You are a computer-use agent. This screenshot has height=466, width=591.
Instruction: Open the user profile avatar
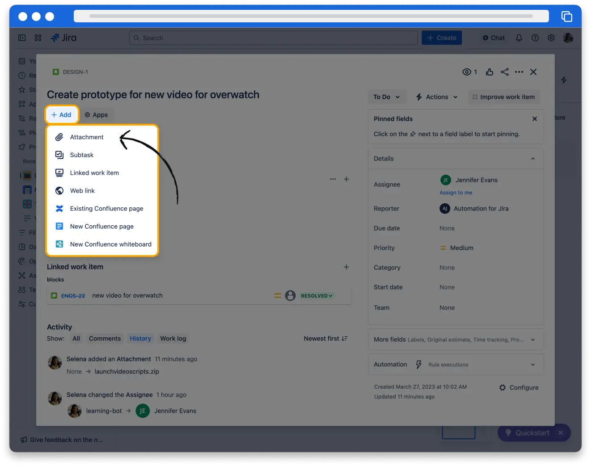tap(568, 38)
